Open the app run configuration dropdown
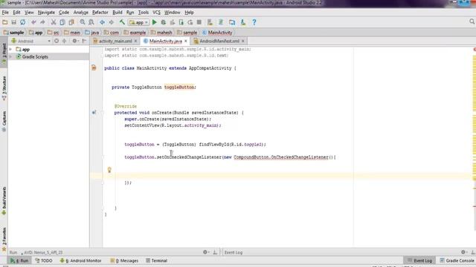Screen dimensions: 476x267 (x=139, y=22)
